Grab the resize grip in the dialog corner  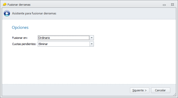174,94
